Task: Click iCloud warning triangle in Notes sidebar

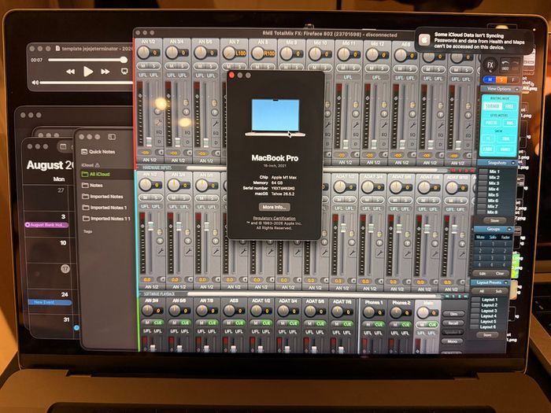Action: (98, 164)
